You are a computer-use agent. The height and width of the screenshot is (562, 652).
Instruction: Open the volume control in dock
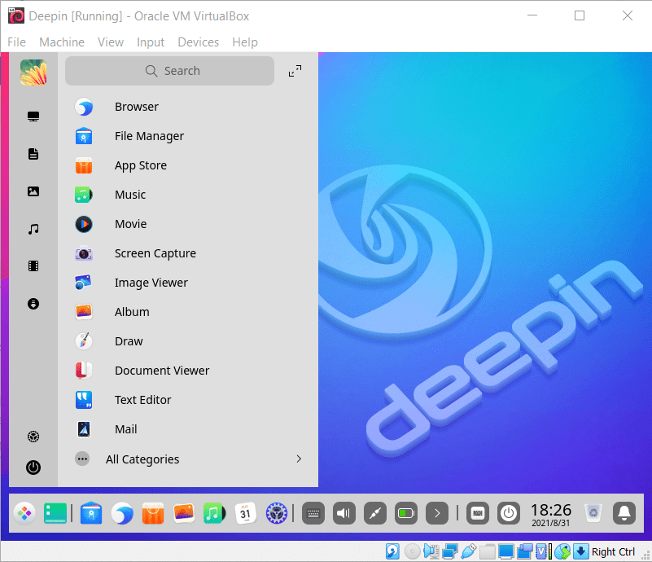click(344, 513)
